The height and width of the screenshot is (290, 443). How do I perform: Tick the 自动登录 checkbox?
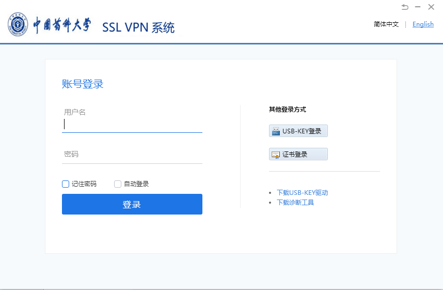pos(118,184)
